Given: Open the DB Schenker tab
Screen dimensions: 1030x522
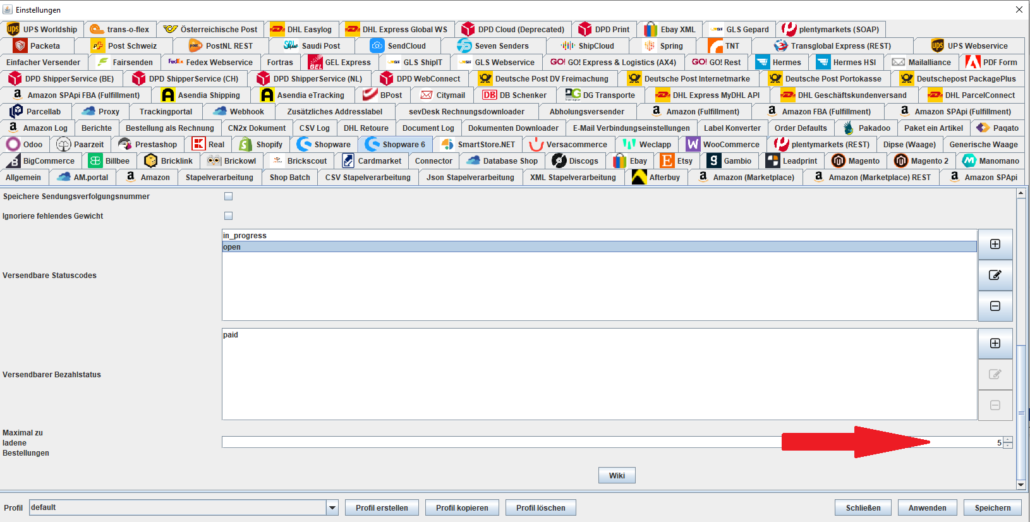Looking at the screenshot, I should [514, 95].
